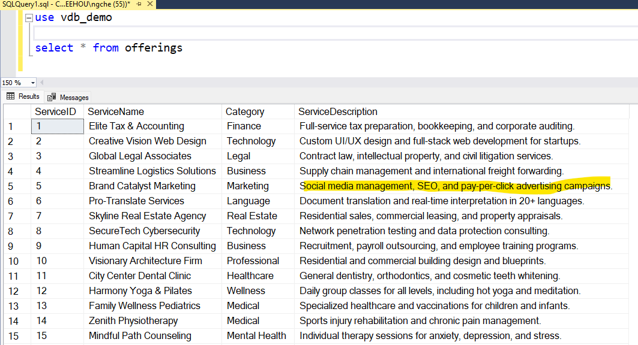Select the SQLQuery1.sql editor tab
This screenshot has width=638, height=345.
coord(66,4)
